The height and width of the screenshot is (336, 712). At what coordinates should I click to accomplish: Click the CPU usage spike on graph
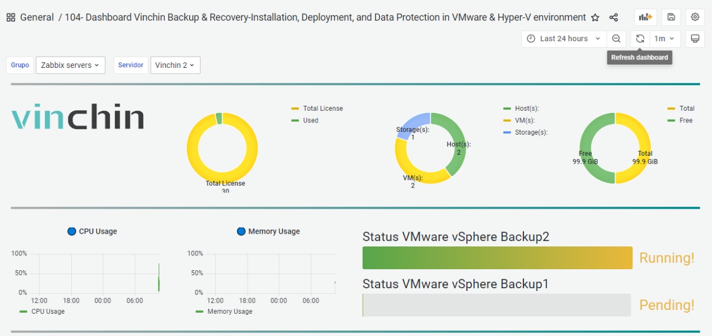(x=159, y=278)
